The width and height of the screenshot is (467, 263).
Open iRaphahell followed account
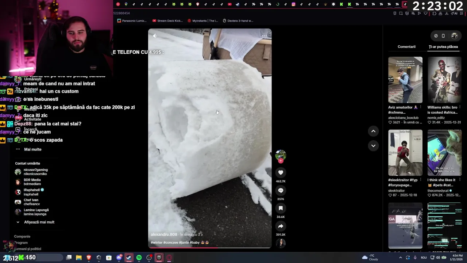29,192
